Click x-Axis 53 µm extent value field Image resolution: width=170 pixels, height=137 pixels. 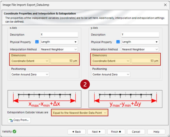tap(64, 61)
